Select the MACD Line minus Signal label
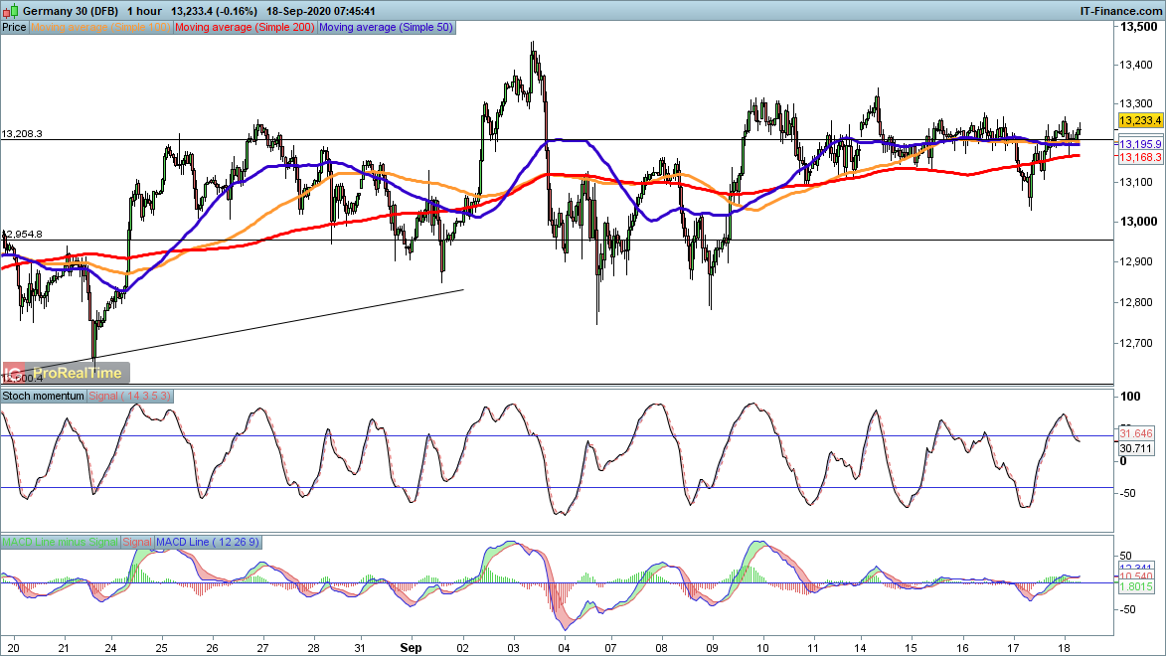 60,542
